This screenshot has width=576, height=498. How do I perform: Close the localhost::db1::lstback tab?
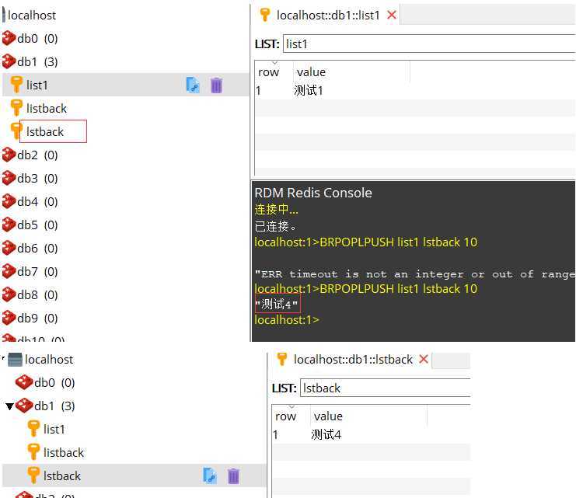click(x=424, y=359)
